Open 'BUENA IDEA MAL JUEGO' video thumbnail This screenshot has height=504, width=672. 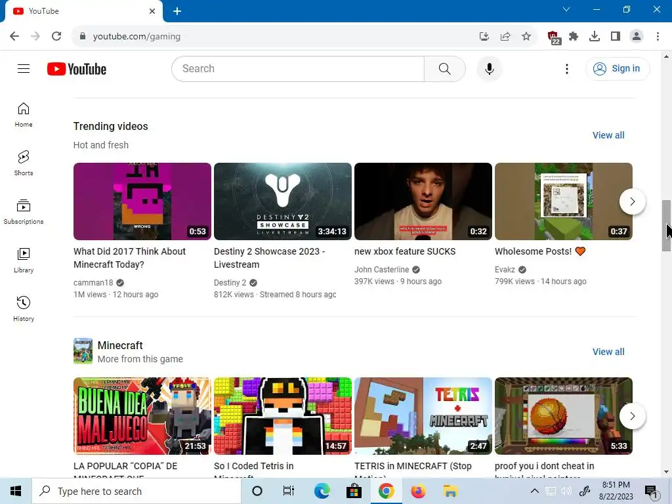coord(142,416)
